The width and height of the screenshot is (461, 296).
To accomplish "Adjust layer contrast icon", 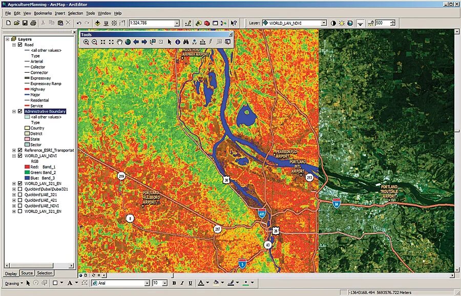I will 333,23.
